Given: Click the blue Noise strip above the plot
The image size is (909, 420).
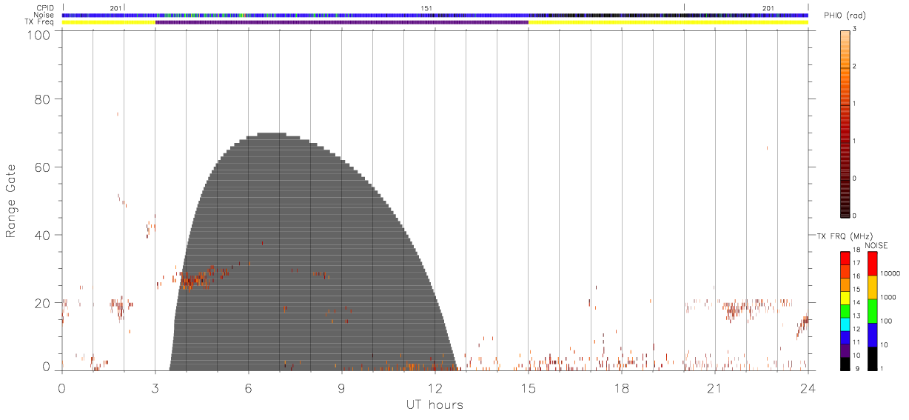Looking at the screenshot, I should (435, 15).
